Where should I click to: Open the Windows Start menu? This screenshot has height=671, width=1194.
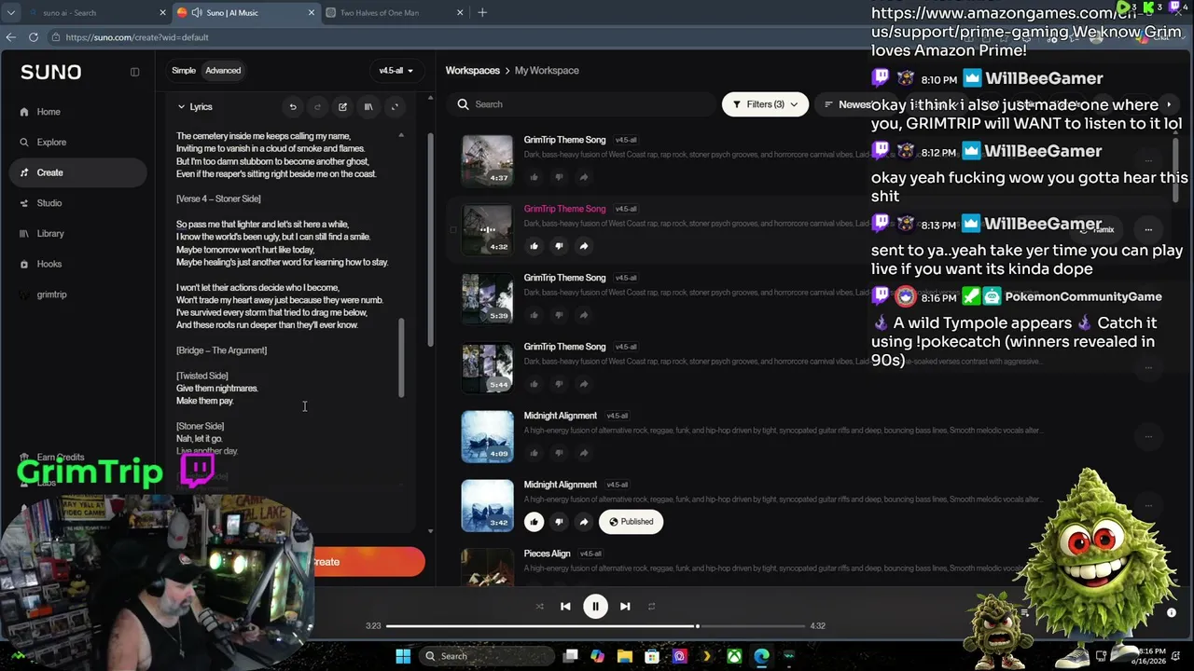point(403,656)
